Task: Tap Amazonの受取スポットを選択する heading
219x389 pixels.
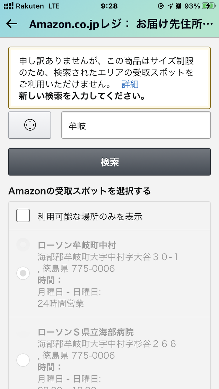Action: [80, 191]
